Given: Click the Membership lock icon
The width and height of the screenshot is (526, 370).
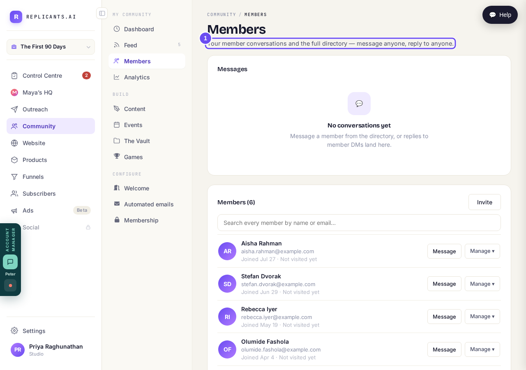Looking at the screenshot, I should tap(117, 220).
